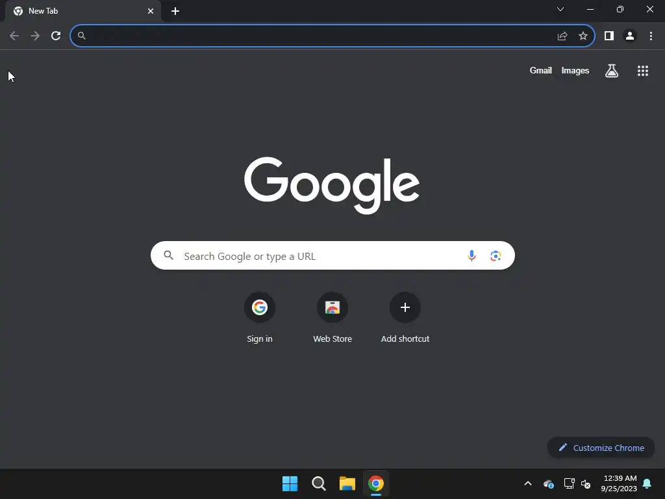The height and width of the screenshot is (499, 665).
Task: Open File Explorer from taskbar
Action: [347, 483]
